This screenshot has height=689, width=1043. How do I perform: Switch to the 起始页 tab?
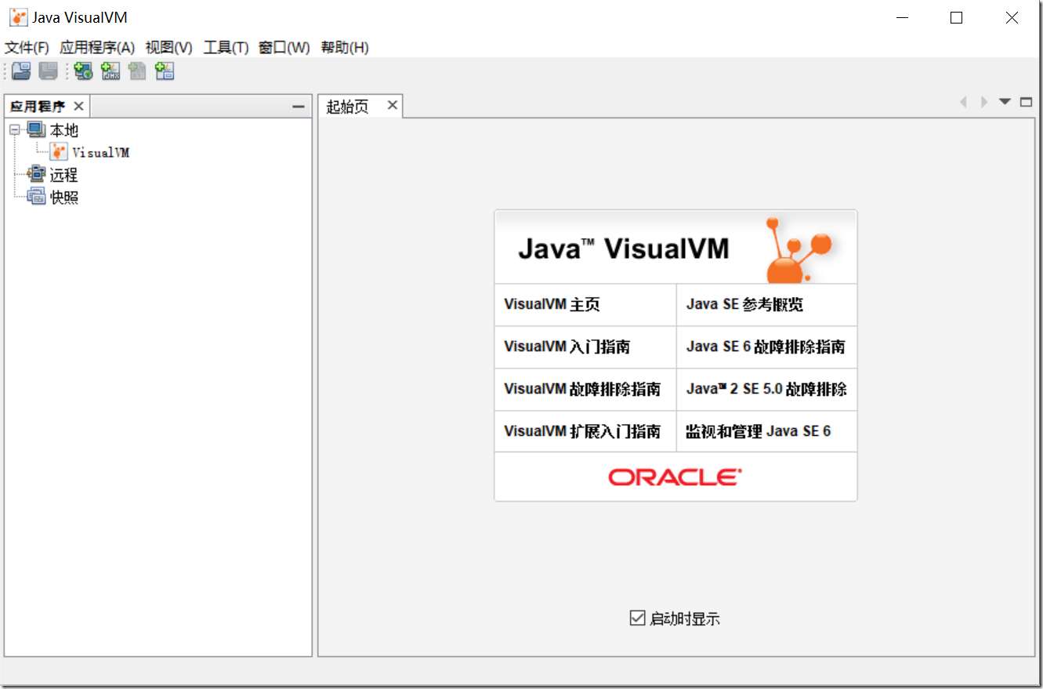pyautogui.click(x=347, y=105)
